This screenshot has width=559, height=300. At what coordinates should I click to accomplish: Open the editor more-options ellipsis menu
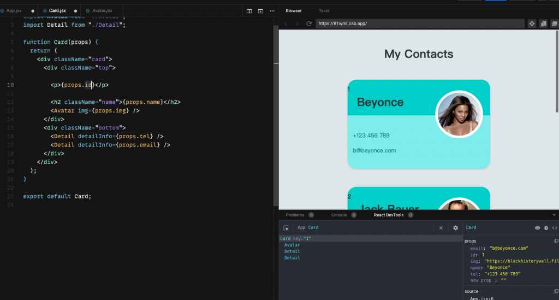click(272, 11)
